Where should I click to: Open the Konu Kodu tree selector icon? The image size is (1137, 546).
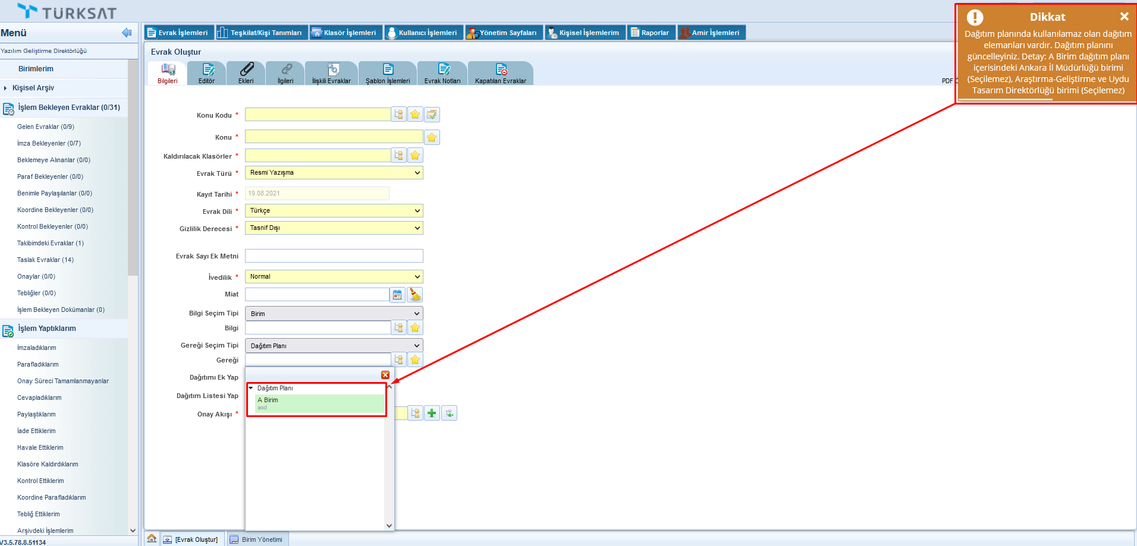398,114
